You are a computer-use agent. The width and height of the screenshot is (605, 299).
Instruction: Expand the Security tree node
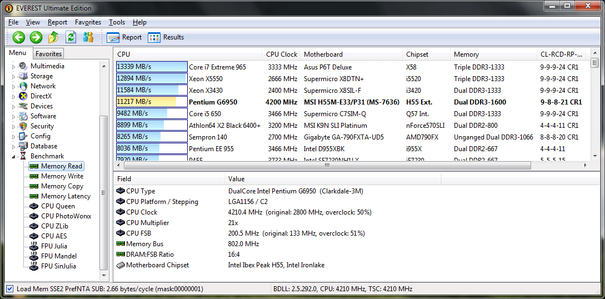click(14, 127)
